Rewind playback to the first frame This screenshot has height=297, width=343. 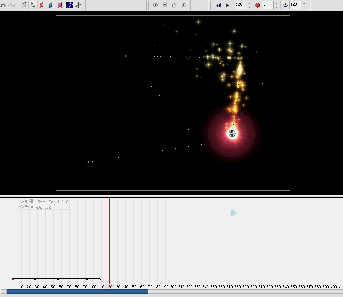tap(218, 5)
